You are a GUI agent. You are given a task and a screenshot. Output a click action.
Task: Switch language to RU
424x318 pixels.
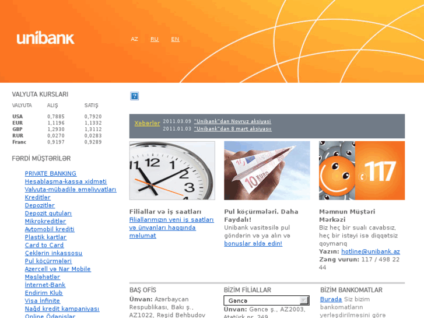coord(155,39)
